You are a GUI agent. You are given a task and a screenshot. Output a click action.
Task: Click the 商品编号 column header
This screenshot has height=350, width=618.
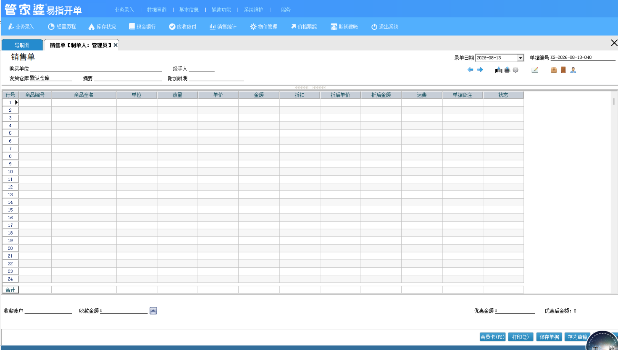pyautogui.click(x=35, y=95)
